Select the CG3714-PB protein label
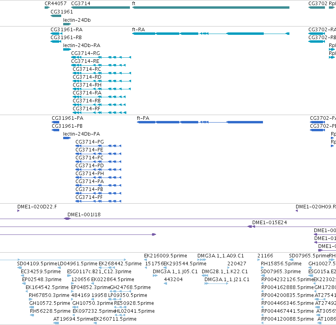Image resolution: width=336 pixels, height=325 pixels. (x=89, y=190)
